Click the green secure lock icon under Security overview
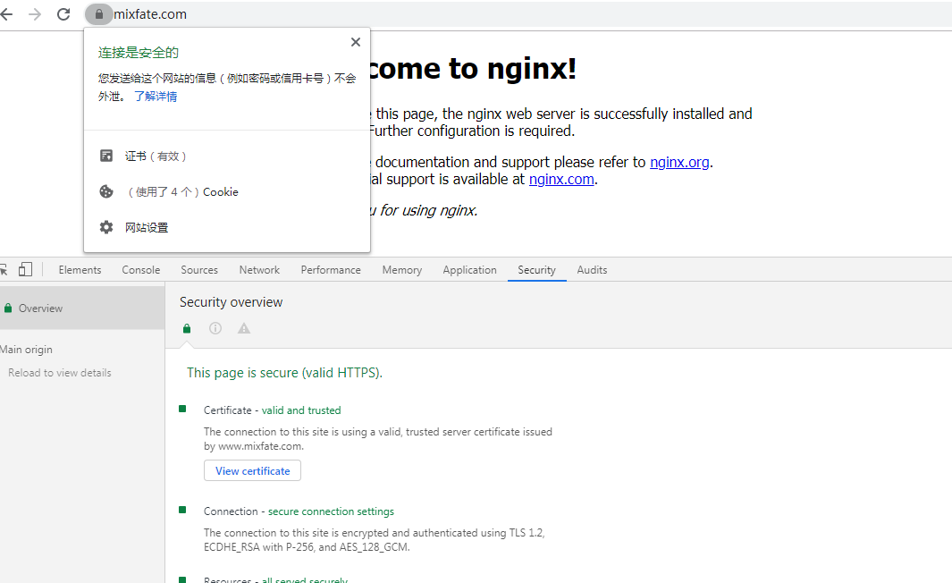This screenshot has width=952, height=583. point(187,328)
